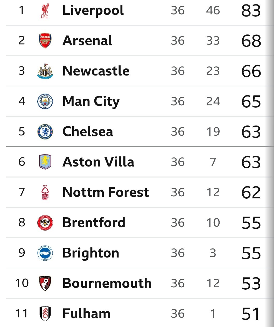Click the Aston Villa crest

click(45, 162)
